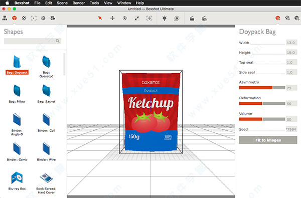This screenshot has height=198, width=301.
Task: Select the fit-to-view frame tool icon
Action: [149, 18]
